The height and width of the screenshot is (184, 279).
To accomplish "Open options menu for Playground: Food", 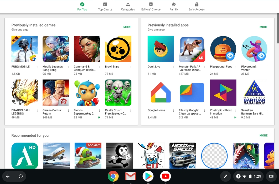I will [236, 67].
